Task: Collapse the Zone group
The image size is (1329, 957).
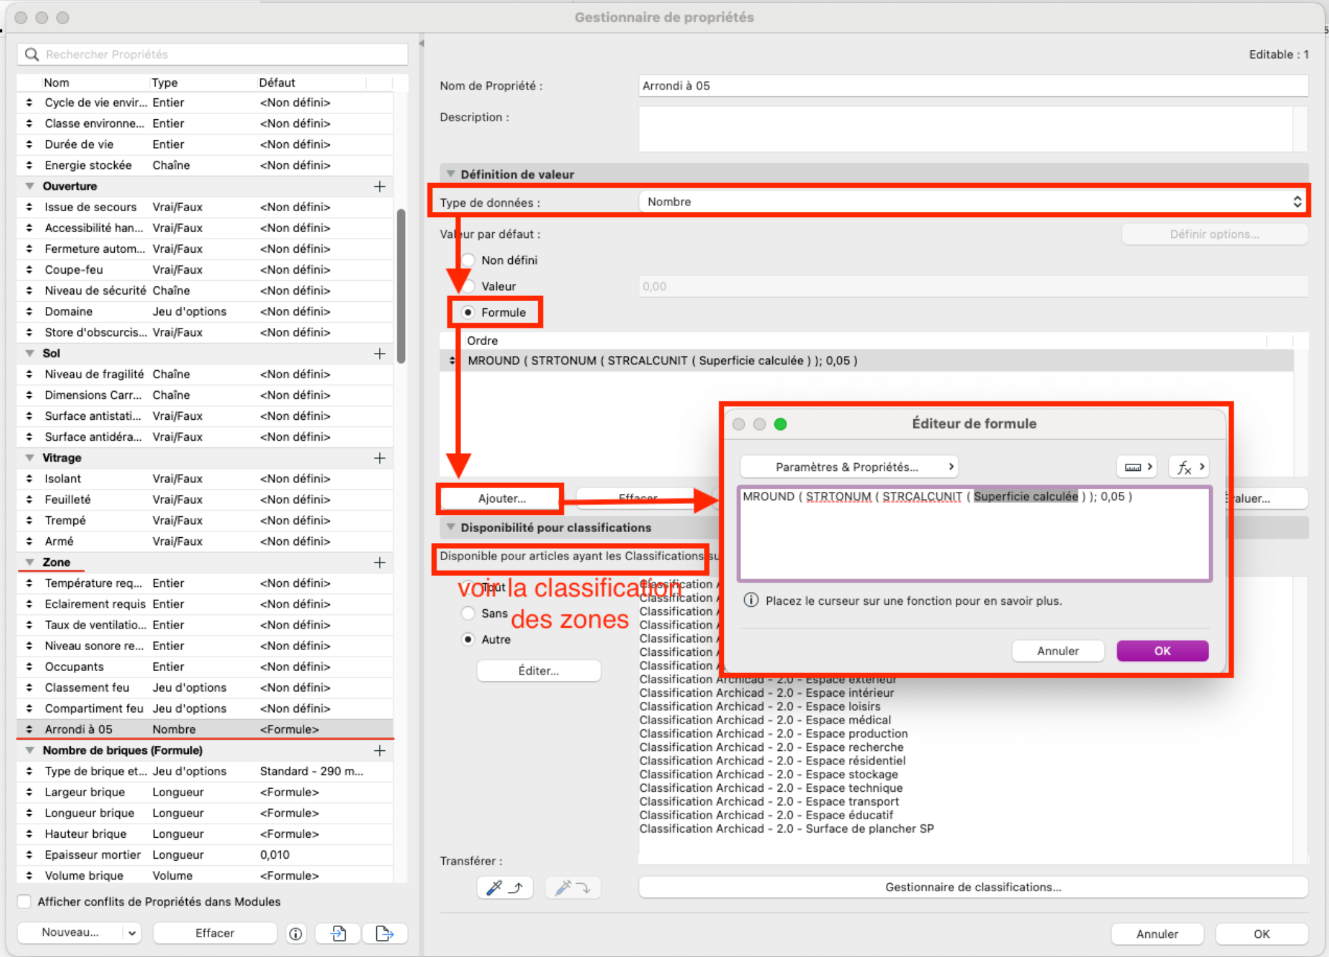Action: [x=29, y=563]
